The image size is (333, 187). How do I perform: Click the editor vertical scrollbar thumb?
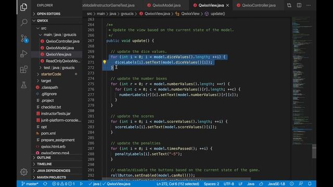point(314,151)
